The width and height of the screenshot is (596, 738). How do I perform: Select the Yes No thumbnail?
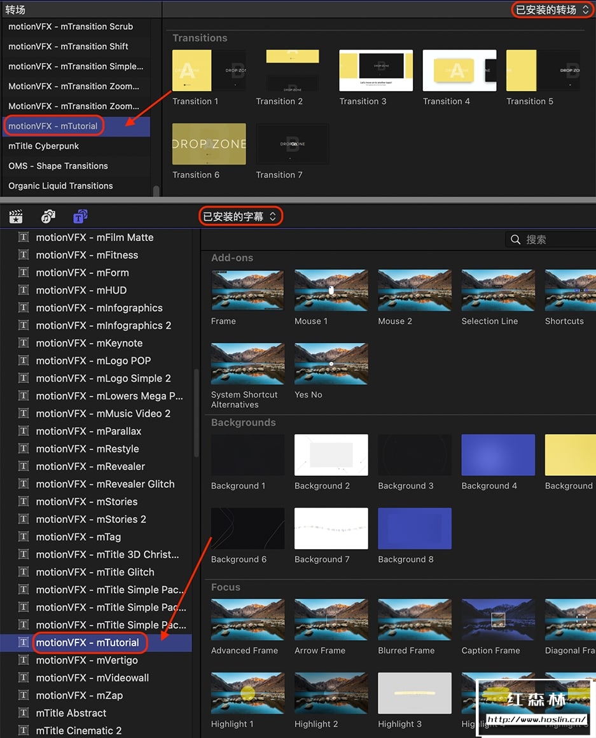click(331, 364)
